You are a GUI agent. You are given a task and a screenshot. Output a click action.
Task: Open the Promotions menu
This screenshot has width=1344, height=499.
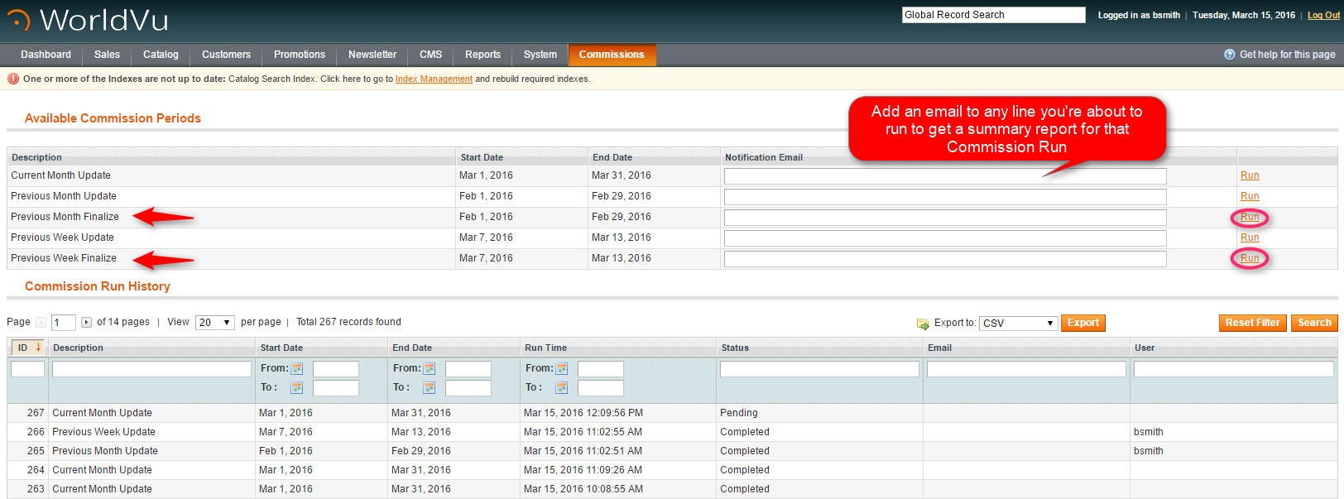click(x=300, y=55)
